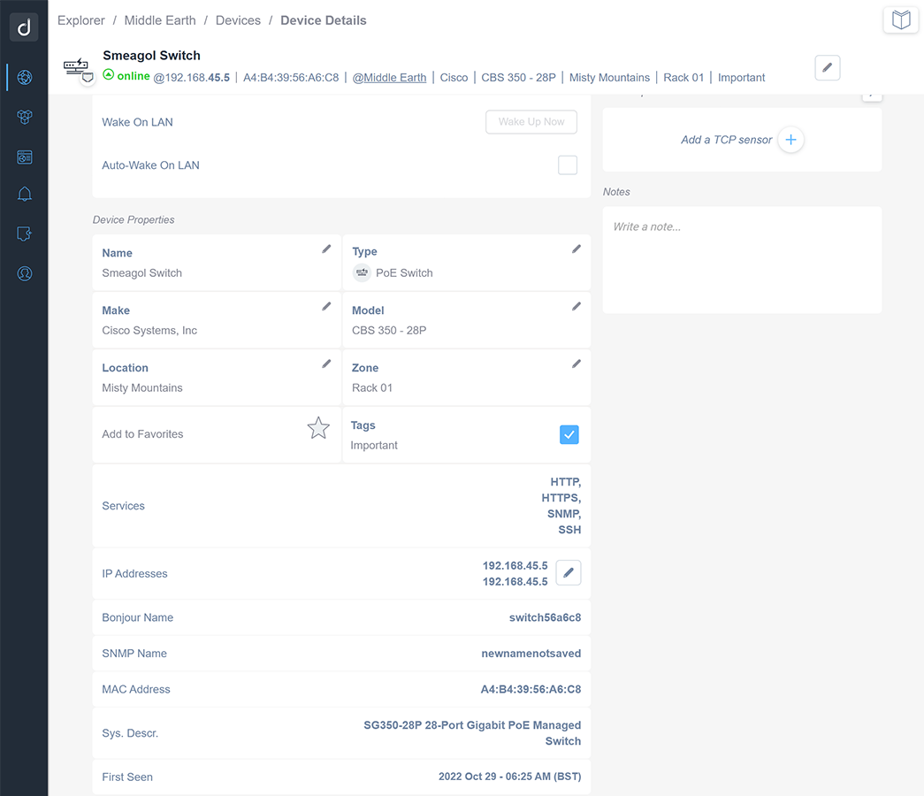Open the alerts bell icon
The height and width of the screenshot is (796, 924).
(24, 195)
